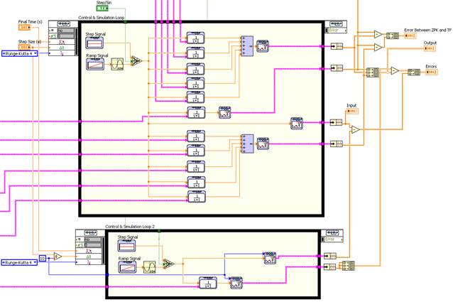Click the "Control & Simulation Loop" label
The image size is (453, 302).
(x=101, y=17)
